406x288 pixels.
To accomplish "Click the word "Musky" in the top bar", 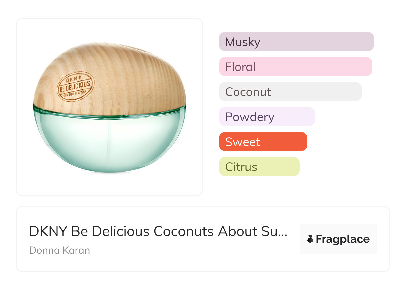I will (x=243, y=42).
